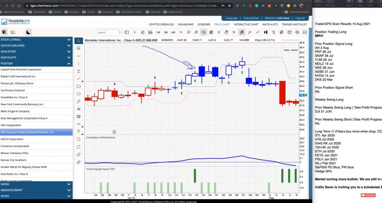Open the Subscription link
This screenshot has width=382, height=203.
click(x=251, y=18)
